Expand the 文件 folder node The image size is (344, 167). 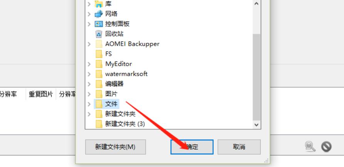click(89, 104)
